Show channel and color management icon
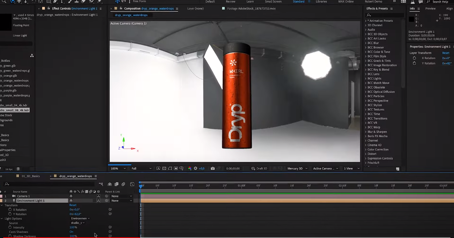Viewport: 454px width, 238px height. point(190,168)
